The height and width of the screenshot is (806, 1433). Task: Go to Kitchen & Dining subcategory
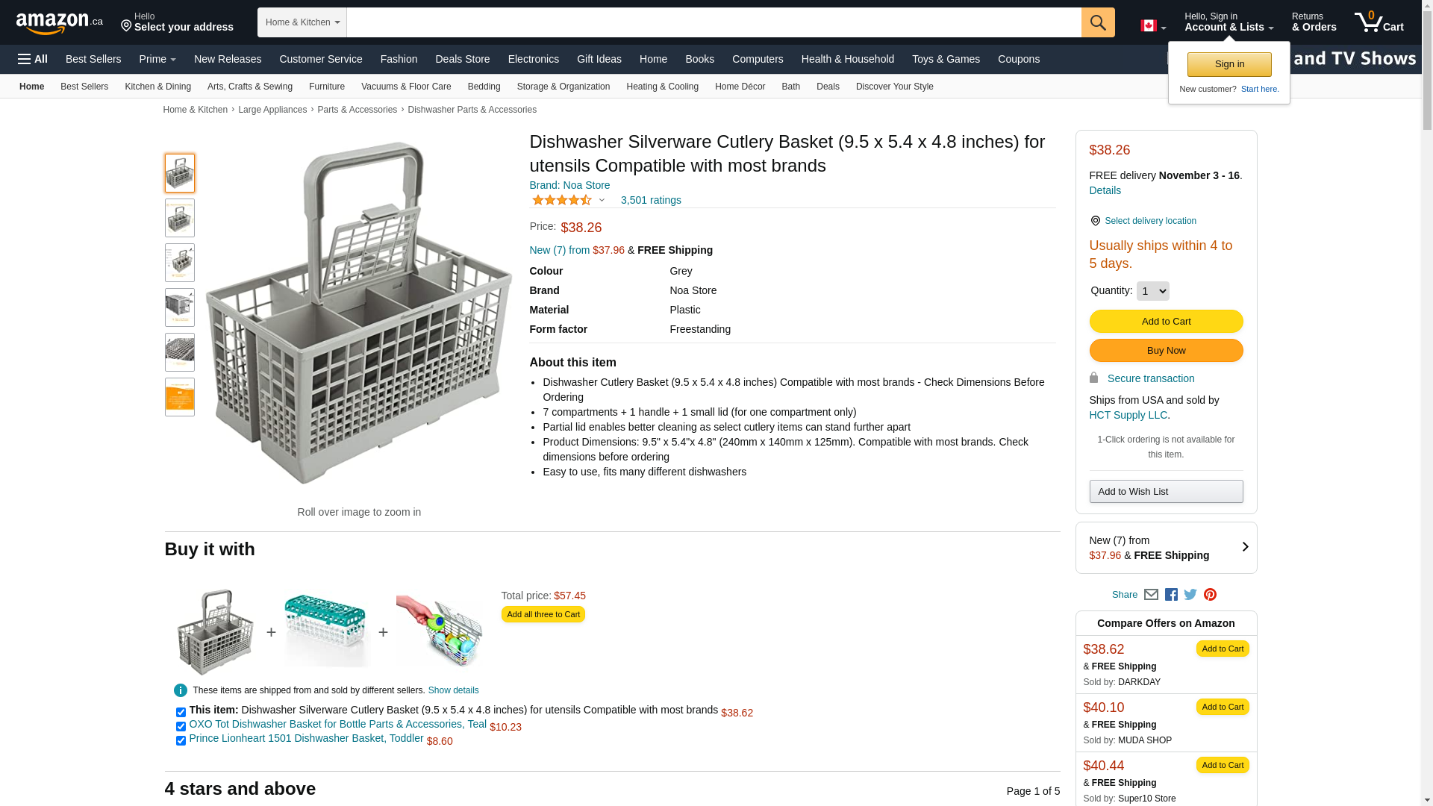(157, 87)
